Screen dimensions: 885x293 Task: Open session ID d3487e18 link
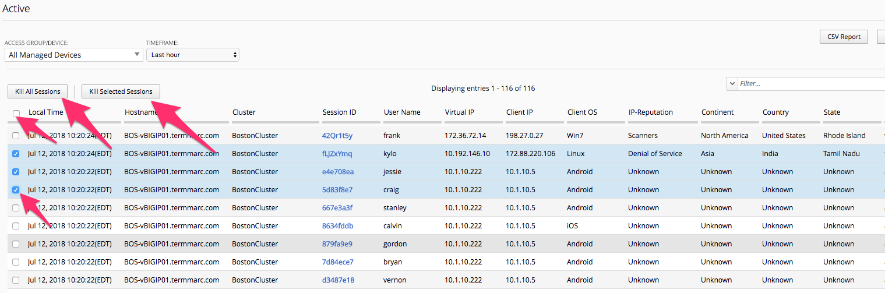[x=339, y=280]
